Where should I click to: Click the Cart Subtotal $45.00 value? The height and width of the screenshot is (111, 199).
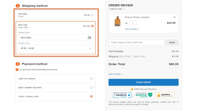[x=175, y=51]
